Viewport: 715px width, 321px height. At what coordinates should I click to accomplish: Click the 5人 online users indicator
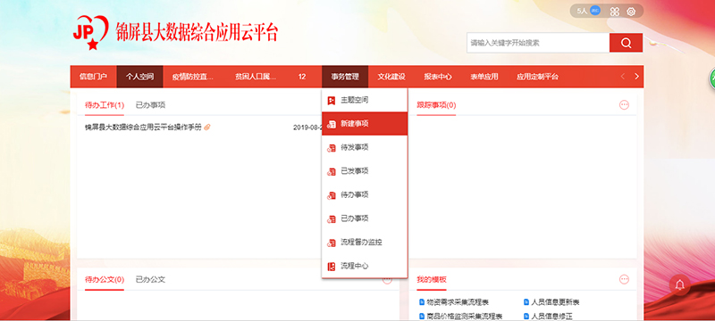click(x=588, y=11)
